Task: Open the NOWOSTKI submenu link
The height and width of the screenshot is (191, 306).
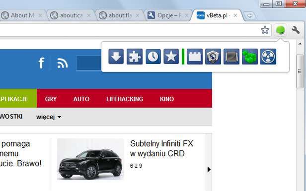Action: click(x=11, y=117)
